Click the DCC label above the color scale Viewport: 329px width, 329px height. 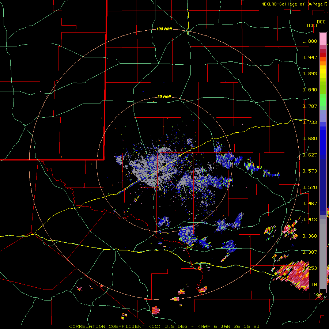click(x=321, y=22)
